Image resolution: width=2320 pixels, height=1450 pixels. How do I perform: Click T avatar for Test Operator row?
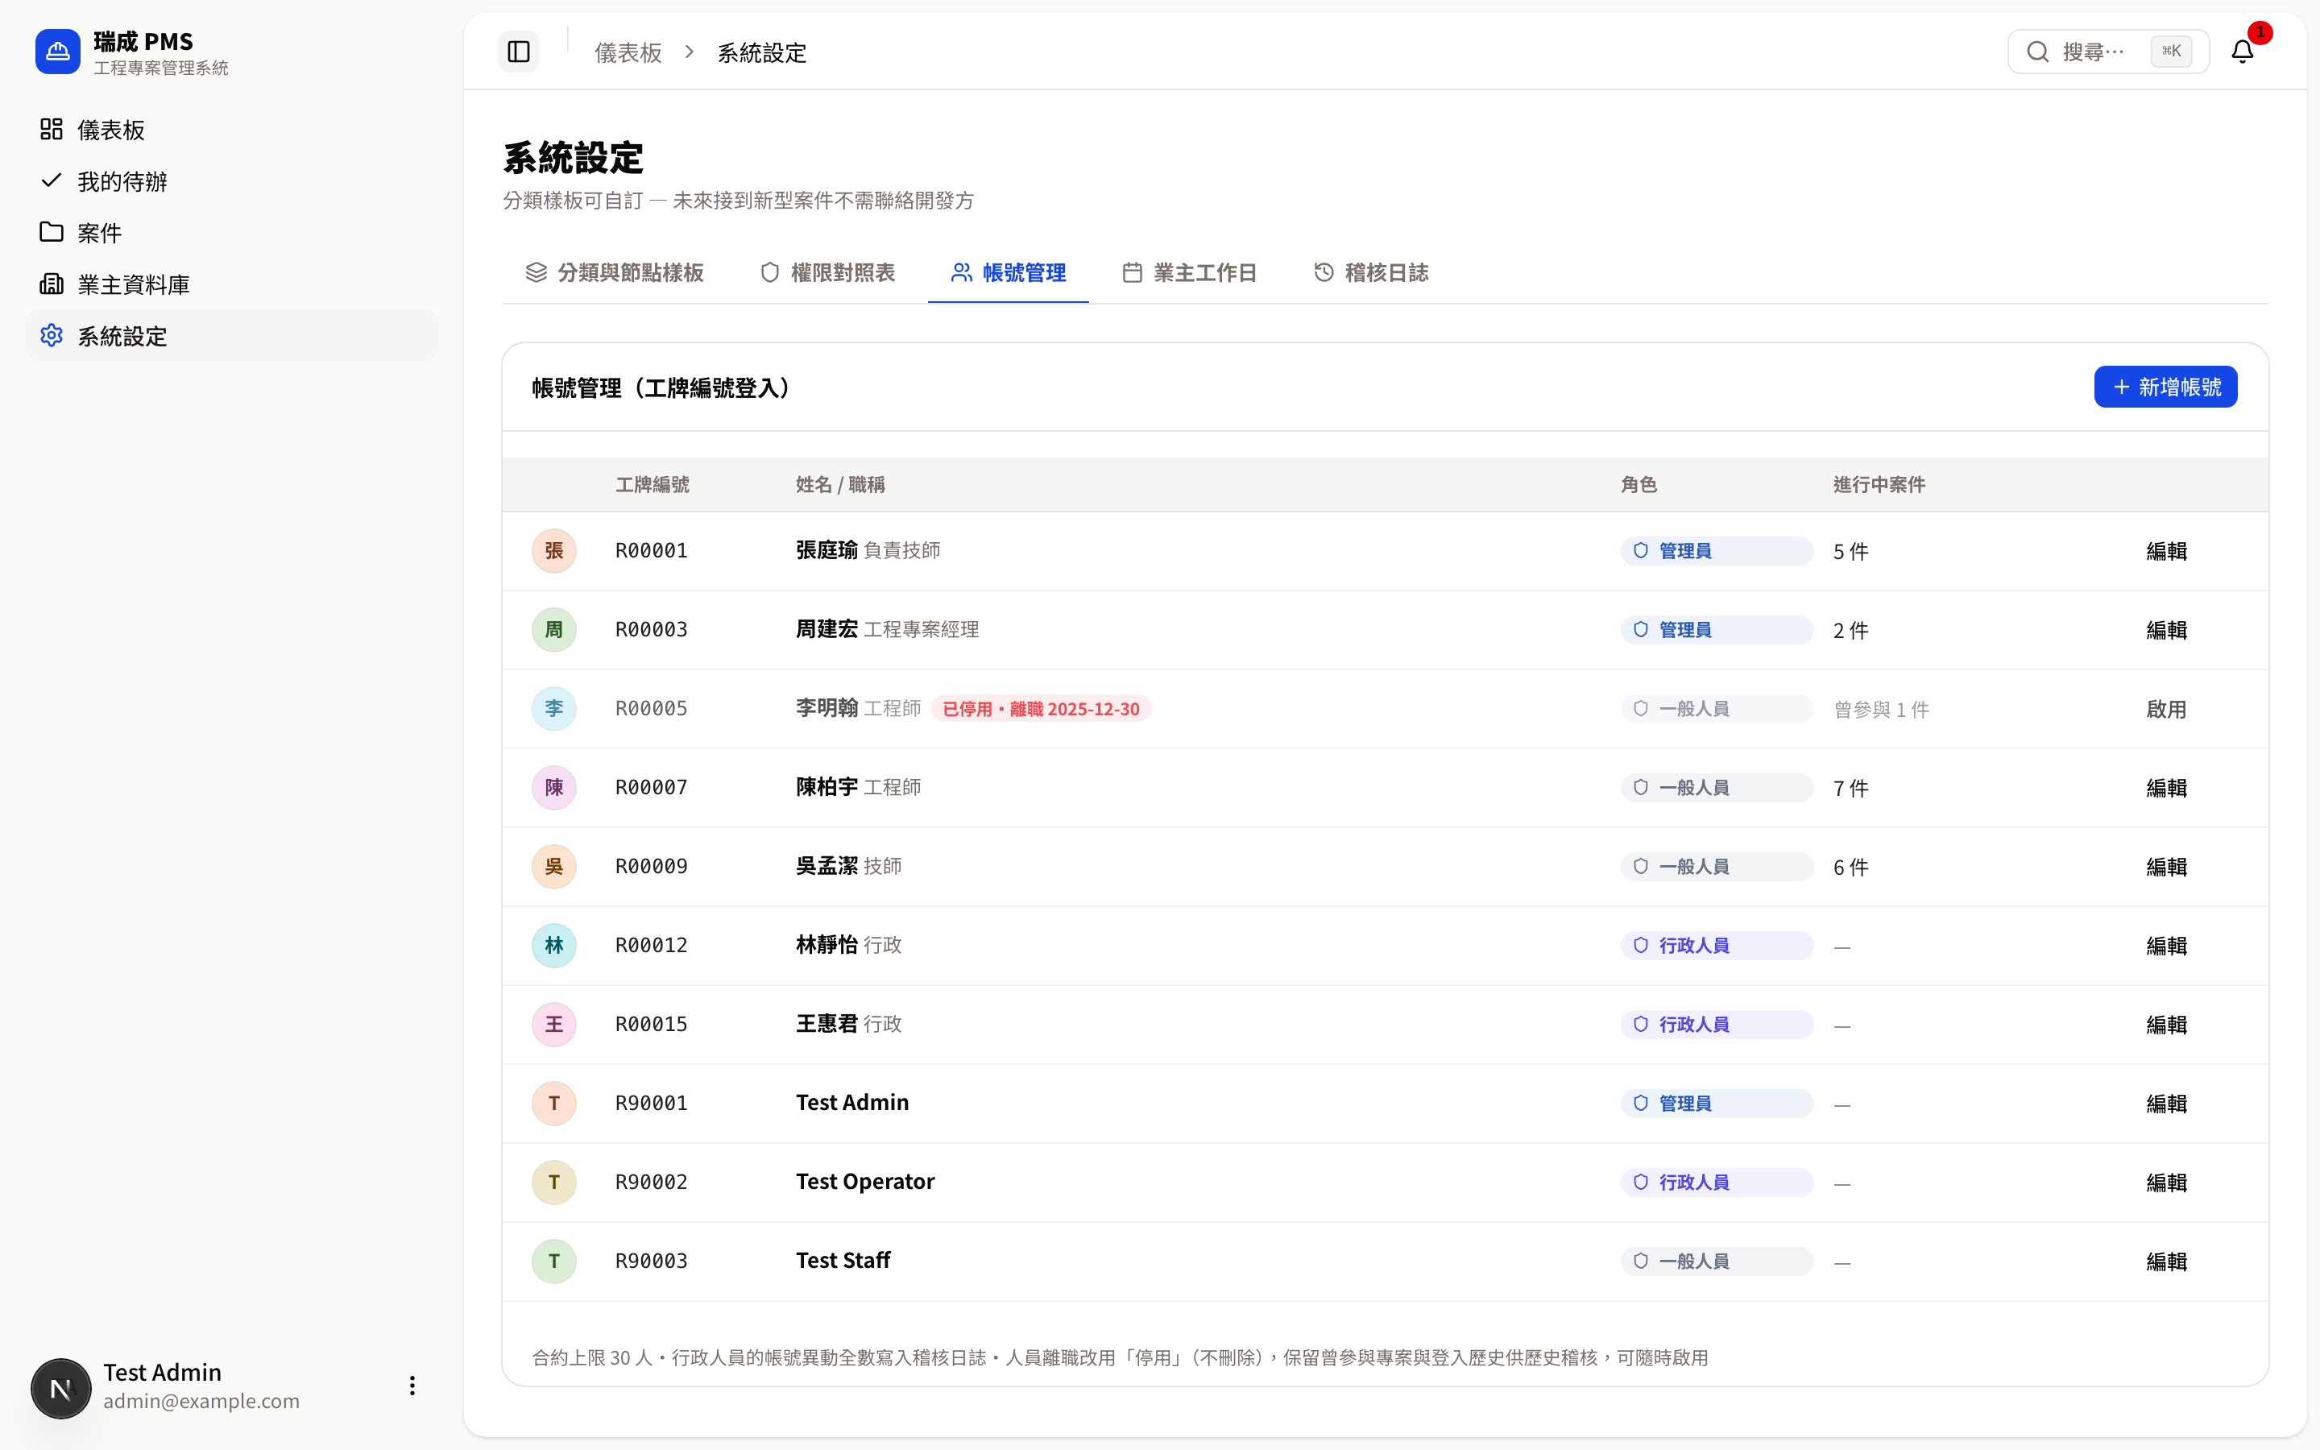[x=554, y=1183]
